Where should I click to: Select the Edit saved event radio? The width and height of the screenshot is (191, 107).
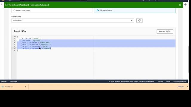click(x=98, y=10)
